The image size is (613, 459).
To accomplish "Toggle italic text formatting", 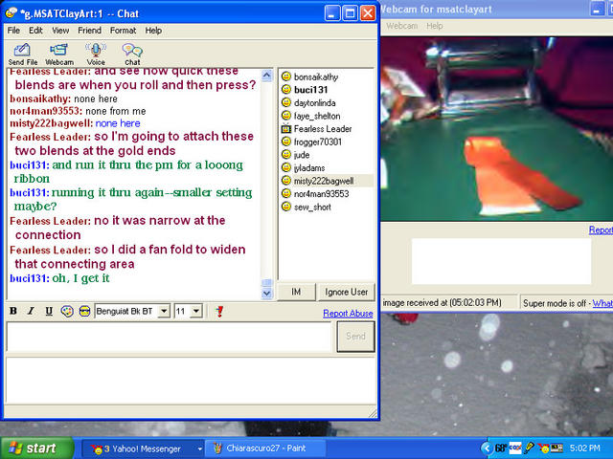I will (x=31, y=311).
